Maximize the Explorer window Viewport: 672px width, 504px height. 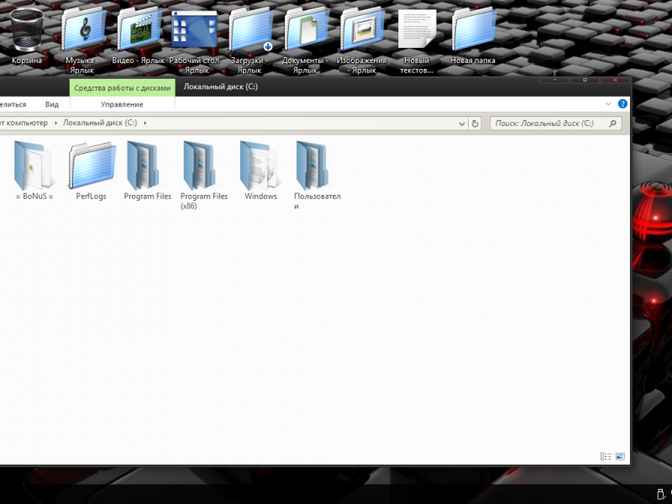pyautogui.click(x=585, y=80)
